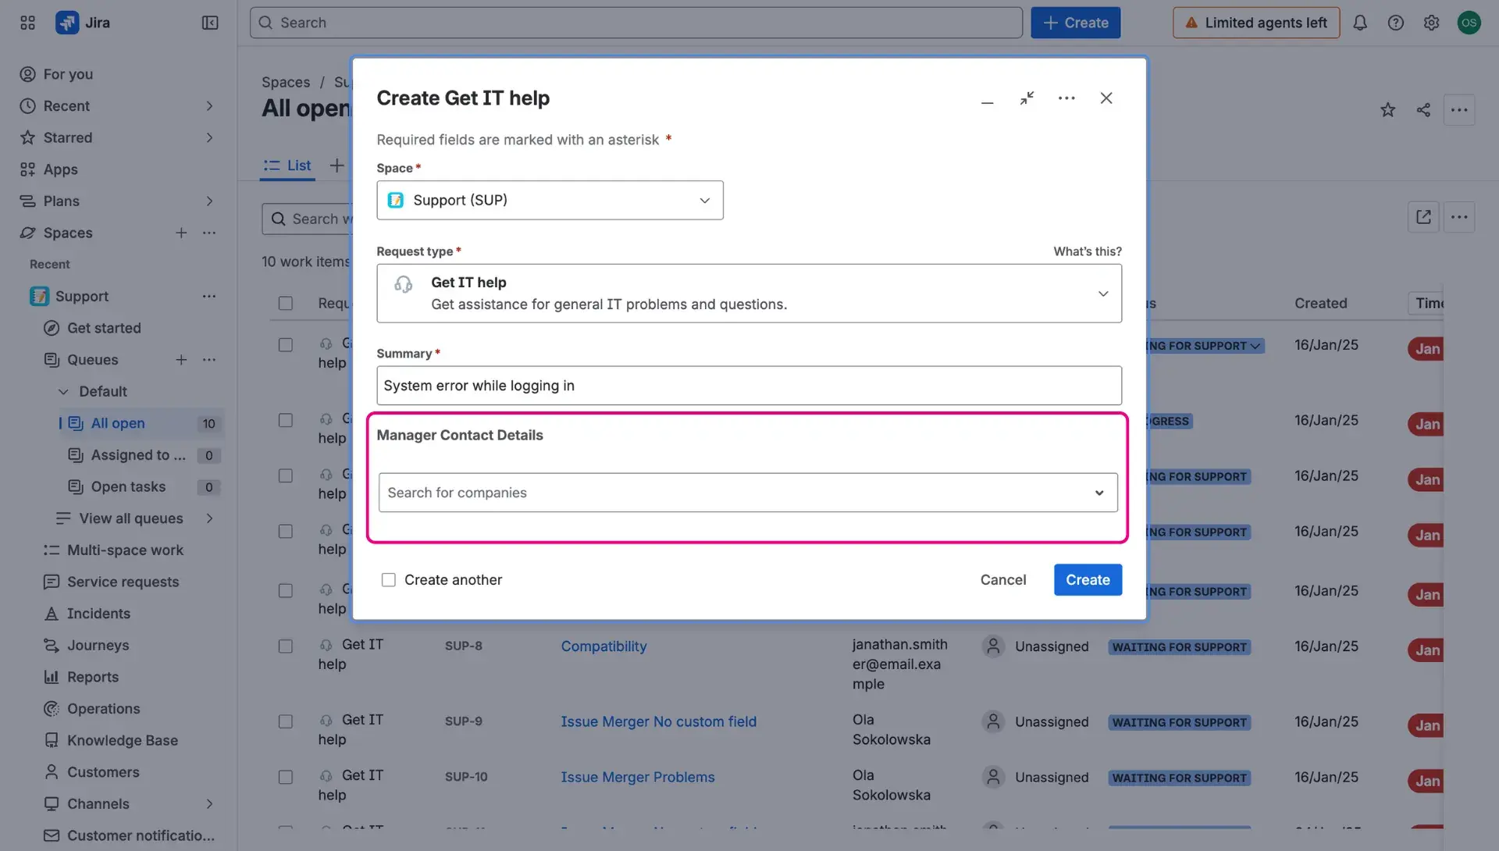The width and height of the screenshot is (1499, 851).
Task: Open Jira settings gear
Action: [1431, 23]
